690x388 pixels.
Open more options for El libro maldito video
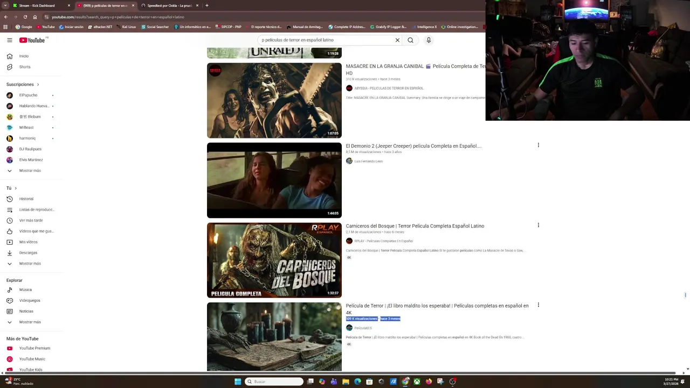pyautogui.click(x=538, y=305)
